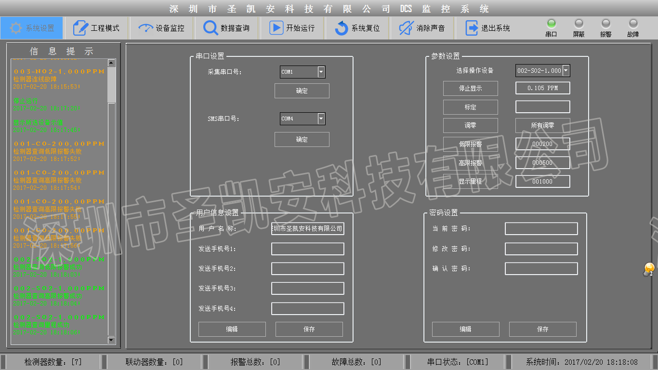Click the reset arrow icon for 系统复位
Image resolution: width=658 pixels, height=370 pixels.
[341, 28]
